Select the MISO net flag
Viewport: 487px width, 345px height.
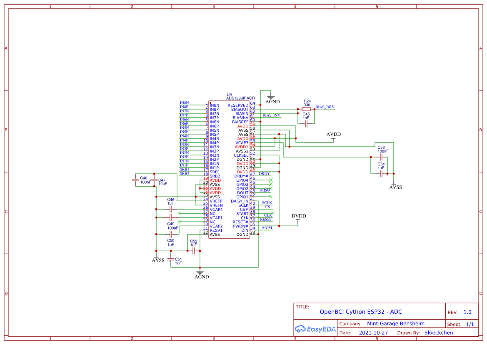[x=265, y=190]
